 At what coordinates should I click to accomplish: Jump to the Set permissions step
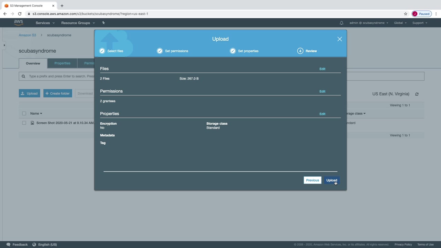pos(173,51)
